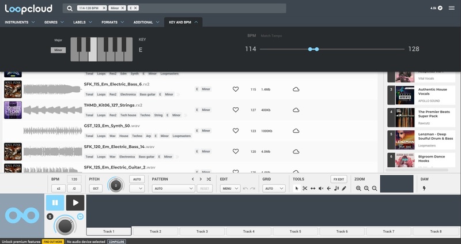Open the Edit MENU dropdown
Screen dimensions: 461x244
pos(229,189)
